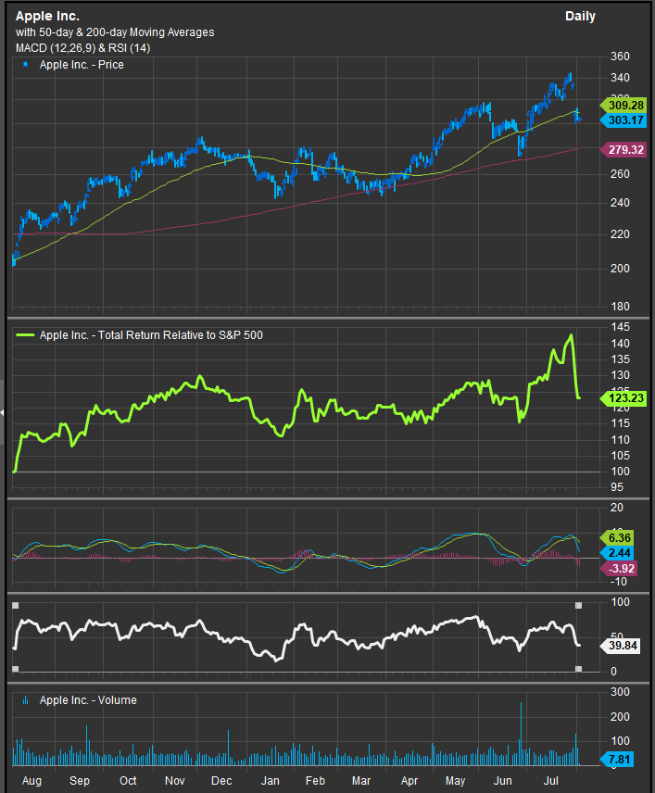Click the 'Jun' month label on the time axis
The width and height of the screenshot is (655, 793).
pyautogui.click(x=503, y=781)
